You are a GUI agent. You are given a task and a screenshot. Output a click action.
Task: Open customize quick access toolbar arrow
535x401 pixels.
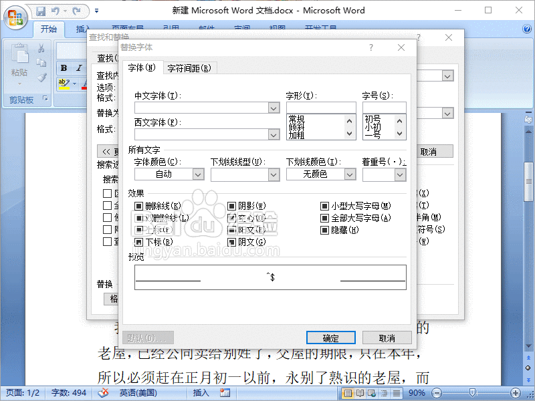pos(96,11)
